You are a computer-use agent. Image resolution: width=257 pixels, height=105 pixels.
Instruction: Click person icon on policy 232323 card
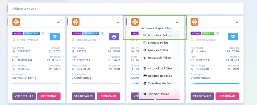point(114,37)
